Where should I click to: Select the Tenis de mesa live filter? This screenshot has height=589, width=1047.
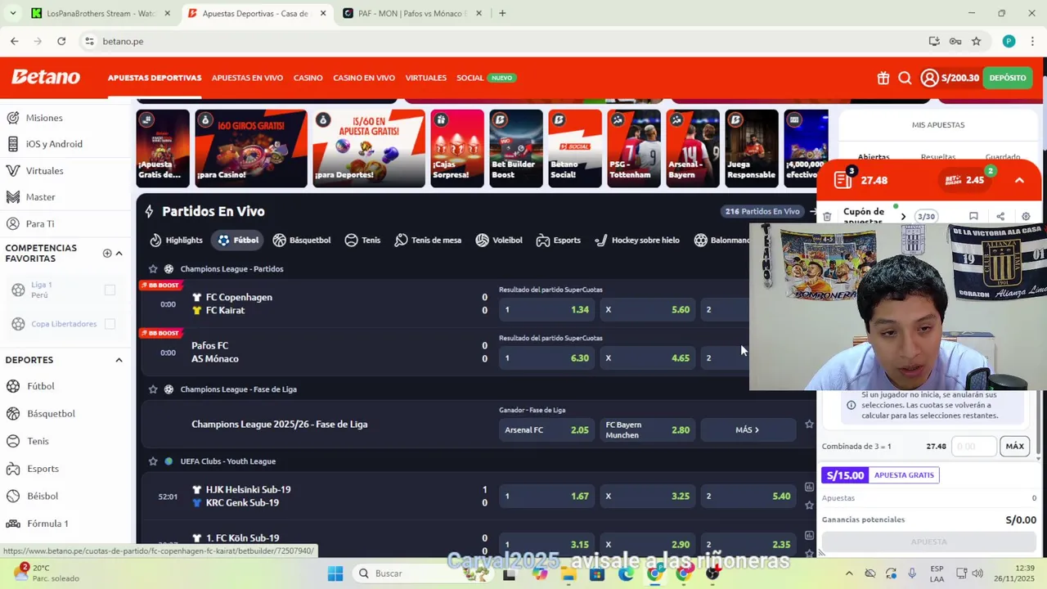click(x=428, y=241)
